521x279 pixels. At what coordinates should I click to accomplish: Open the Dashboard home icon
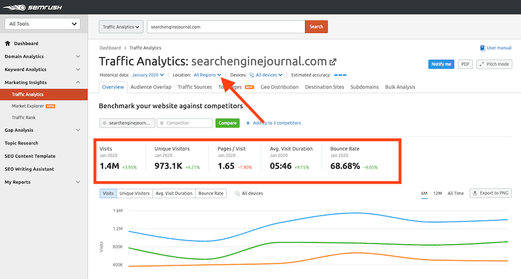coord(8,43)
